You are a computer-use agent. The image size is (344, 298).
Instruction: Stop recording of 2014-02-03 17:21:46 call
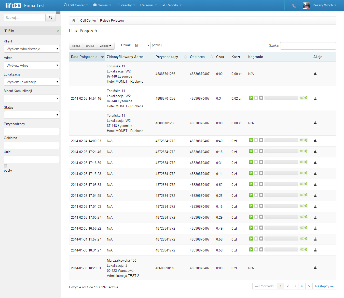point(261,151)
